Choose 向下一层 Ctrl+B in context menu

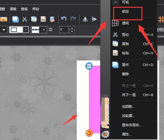(x=134, y=95)
